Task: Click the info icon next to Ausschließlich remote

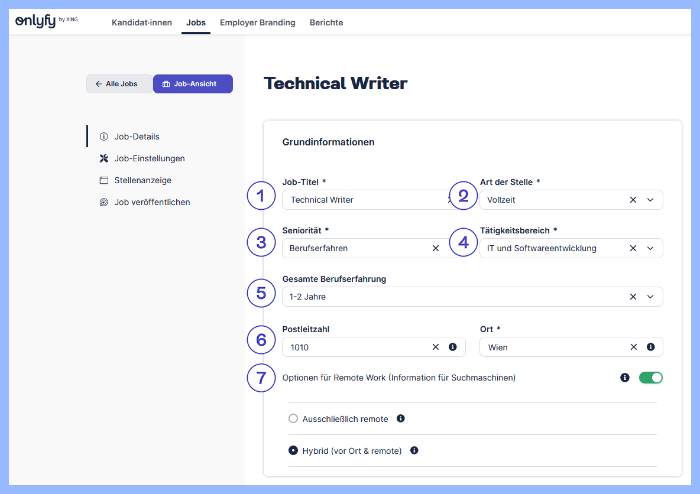Action: (x=401, y=418)
